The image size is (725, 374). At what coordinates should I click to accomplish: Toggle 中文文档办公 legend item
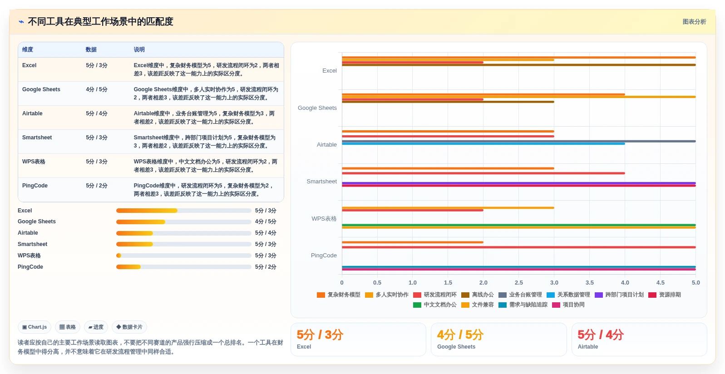(x=435, y=305)
